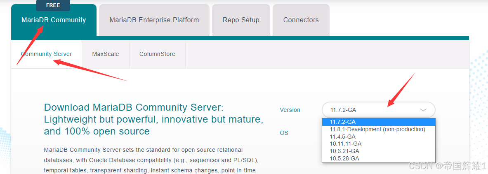Click the OS field label
Screen dimensions: 488x174
284,133
